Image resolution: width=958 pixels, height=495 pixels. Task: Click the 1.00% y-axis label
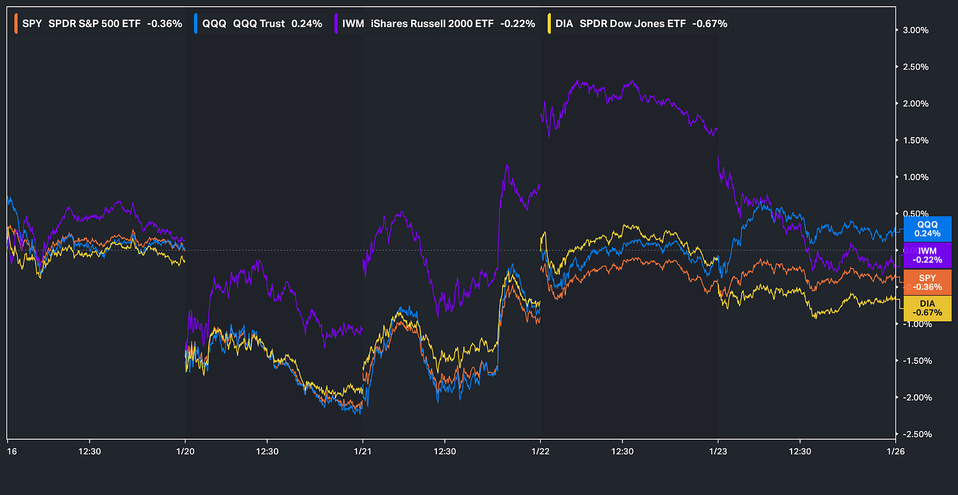[915, 177]
